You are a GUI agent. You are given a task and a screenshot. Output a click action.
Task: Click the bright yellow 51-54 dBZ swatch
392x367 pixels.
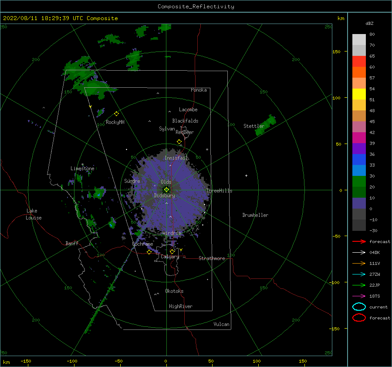(x=359, y=94)
